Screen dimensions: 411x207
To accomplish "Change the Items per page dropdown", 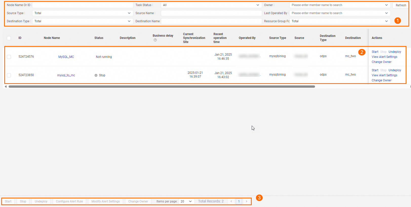I will pyautogui.click(x=186, y=201).
